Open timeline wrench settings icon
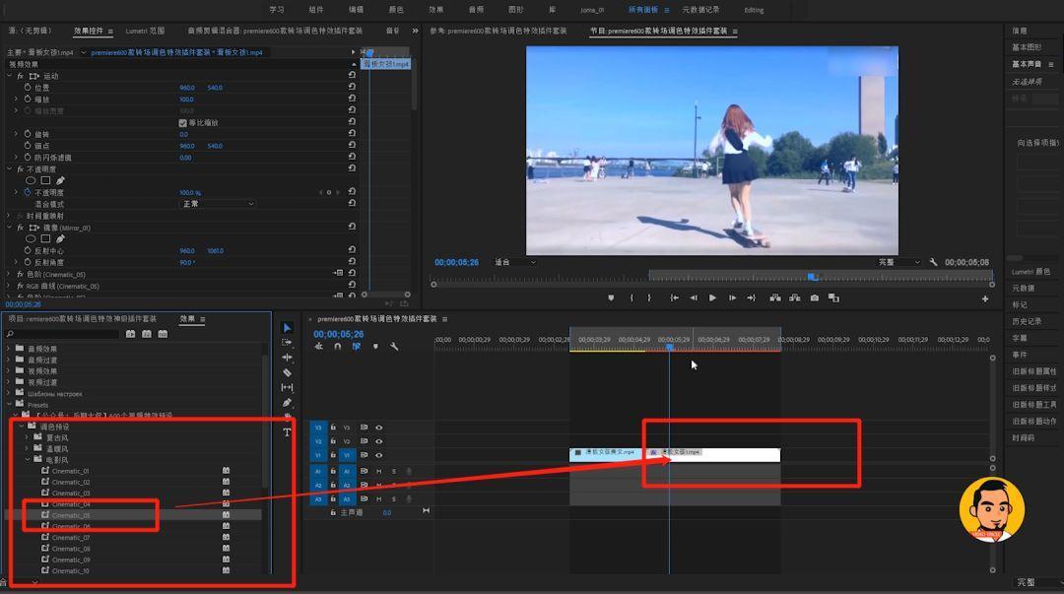This screenshot has width=1064, height=594. tap(394, 346)
